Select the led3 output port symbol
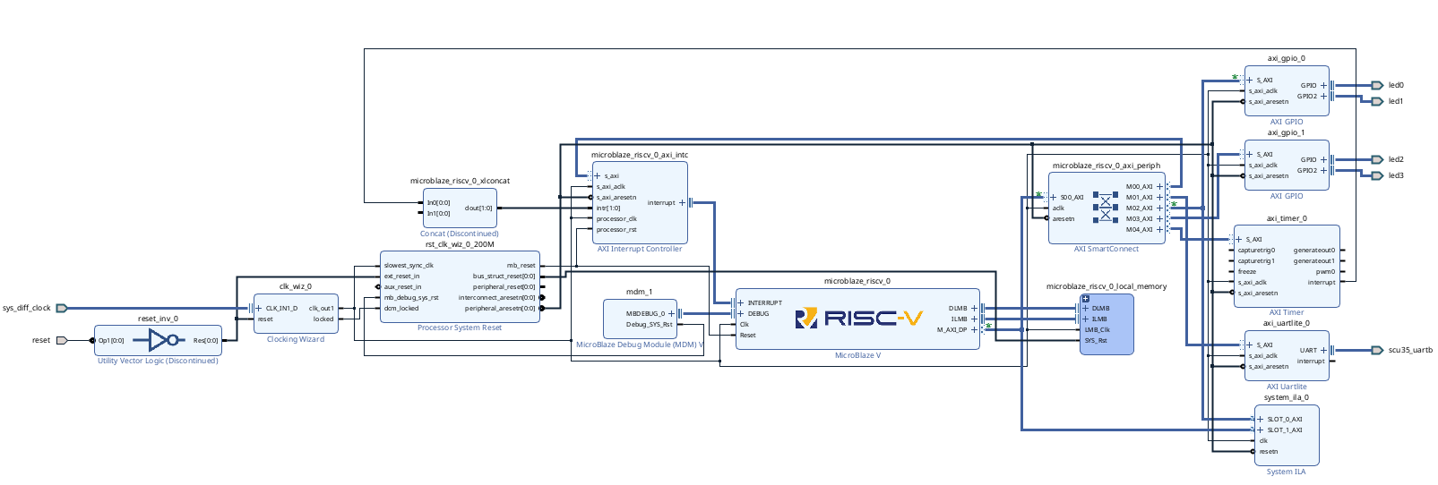Screen dimensions: 1438x485 tap(1377, 175)
